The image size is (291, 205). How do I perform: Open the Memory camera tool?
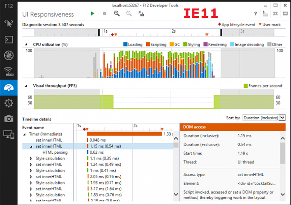[9, 119]
